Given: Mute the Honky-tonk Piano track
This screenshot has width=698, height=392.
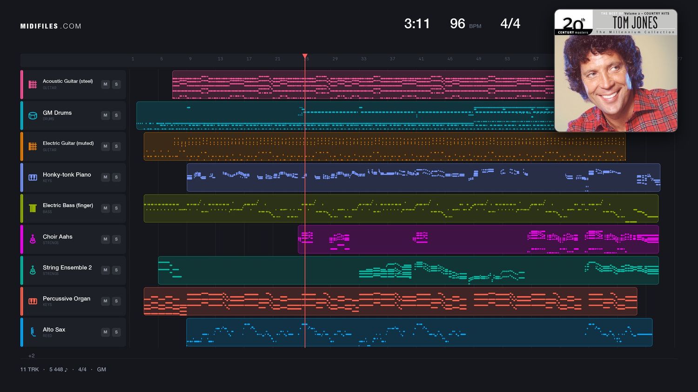Looking at the screenshot, I should (x=106, y=177).
